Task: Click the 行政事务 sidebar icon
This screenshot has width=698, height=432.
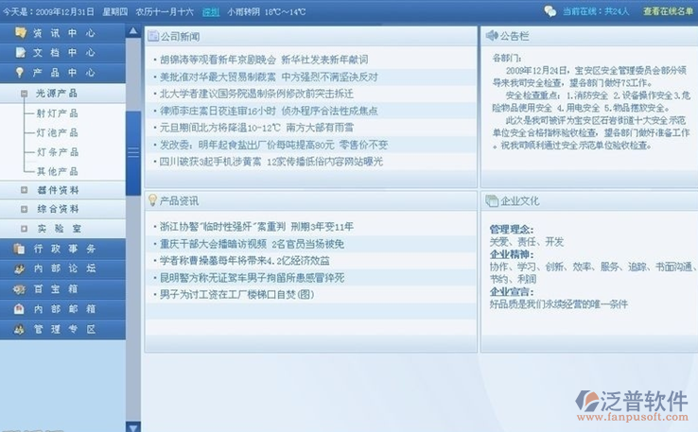Action: tap(21, 249)
